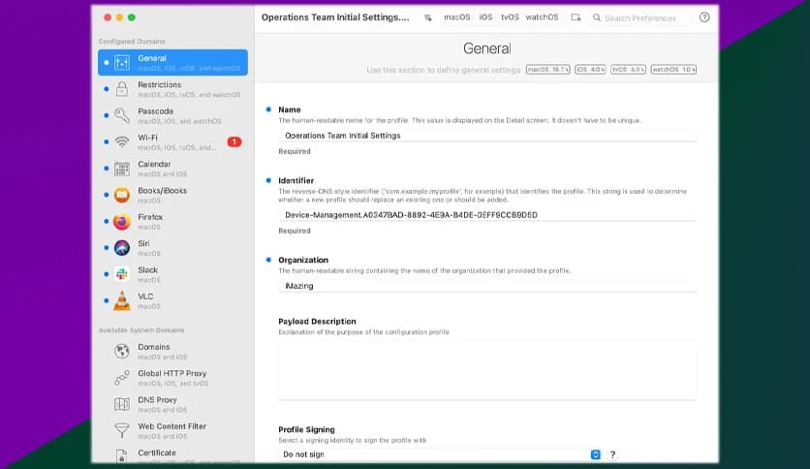
Task: Select the Calendar domain icon
Action: click(x=122, y=169)
